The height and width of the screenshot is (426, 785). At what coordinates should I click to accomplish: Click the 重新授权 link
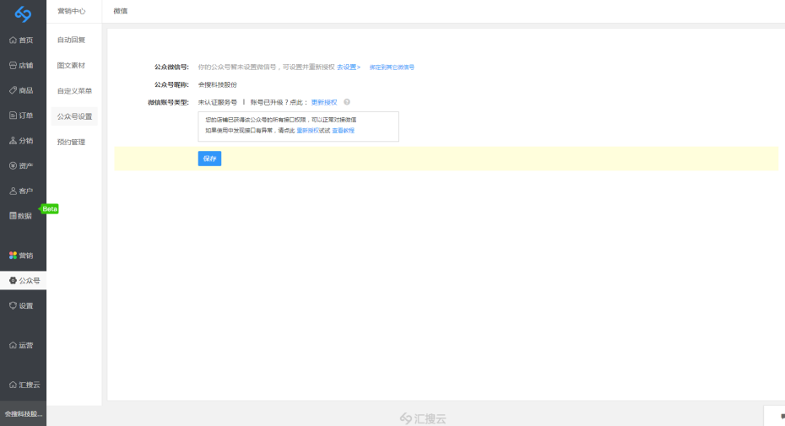pos(307,131)
